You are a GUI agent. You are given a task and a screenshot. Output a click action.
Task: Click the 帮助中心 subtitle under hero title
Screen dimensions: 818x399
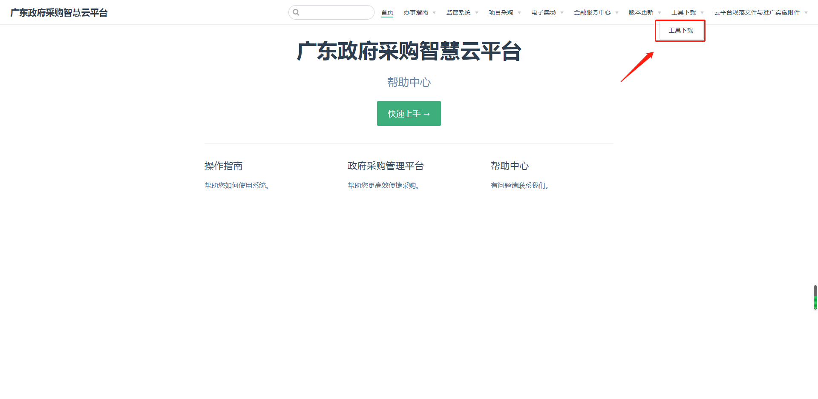click(409, 82)
